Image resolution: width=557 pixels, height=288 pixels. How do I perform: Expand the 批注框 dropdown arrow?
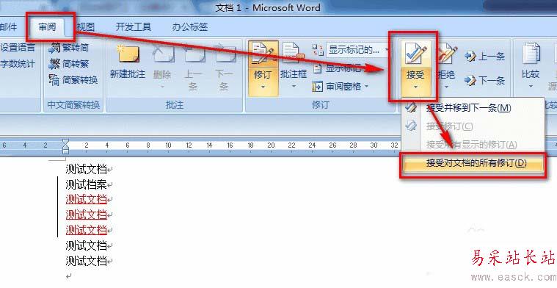pos(294,87)
